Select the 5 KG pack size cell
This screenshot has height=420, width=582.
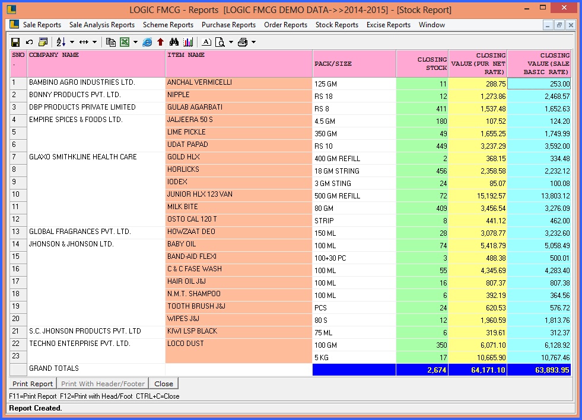click(354, 357)
